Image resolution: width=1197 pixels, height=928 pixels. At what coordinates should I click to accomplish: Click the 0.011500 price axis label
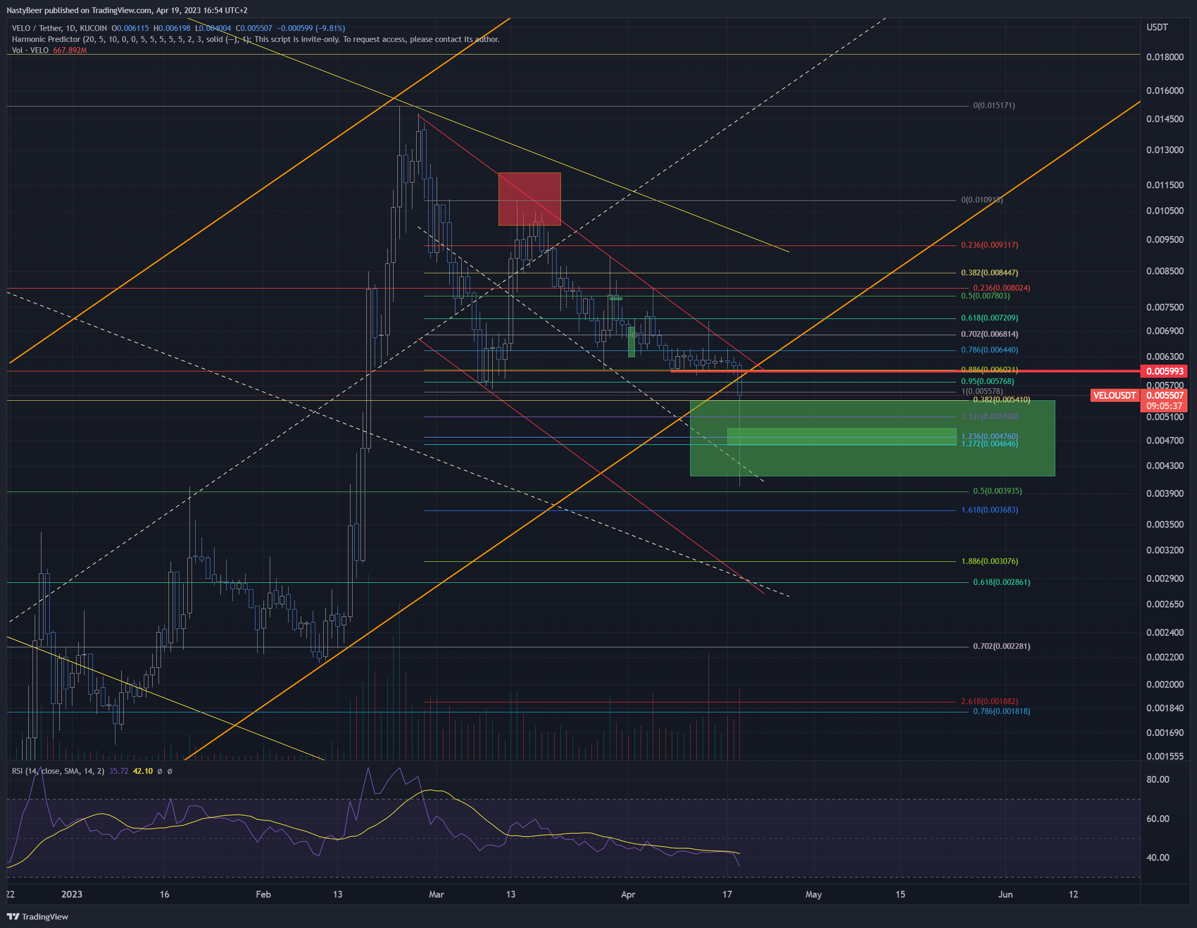1164,185
